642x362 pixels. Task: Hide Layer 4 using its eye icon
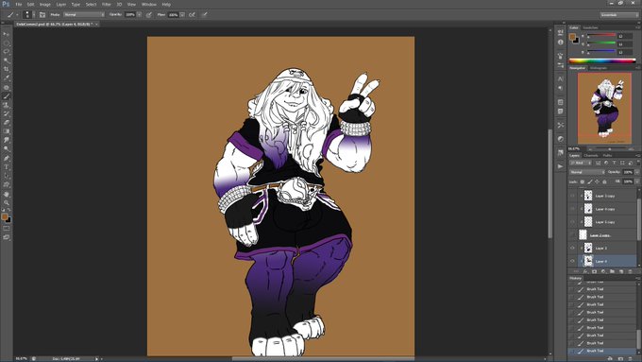[572, 261]
